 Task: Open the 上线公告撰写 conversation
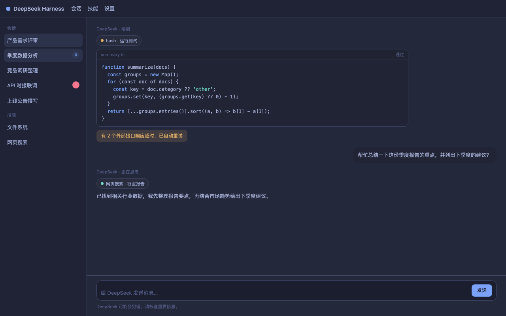(43, 101)
